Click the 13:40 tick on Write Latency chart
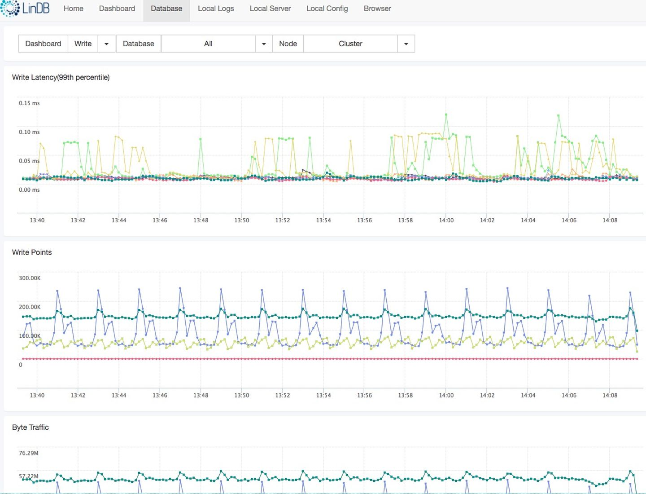Image resolution: width=646 pixels, height=494 pixels. point(37,220)
